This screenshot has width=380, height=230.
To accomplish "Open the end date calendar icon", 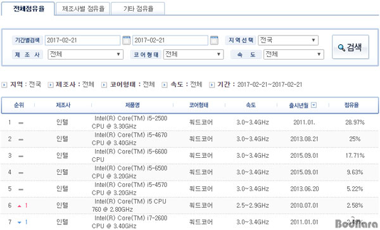I will [x=214, y=40].
